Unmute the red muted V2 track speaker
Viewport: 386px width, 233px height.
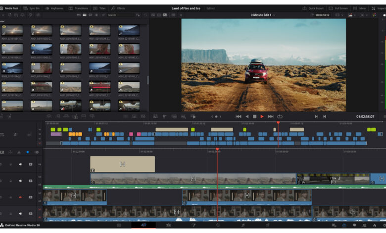pos(21,197)
